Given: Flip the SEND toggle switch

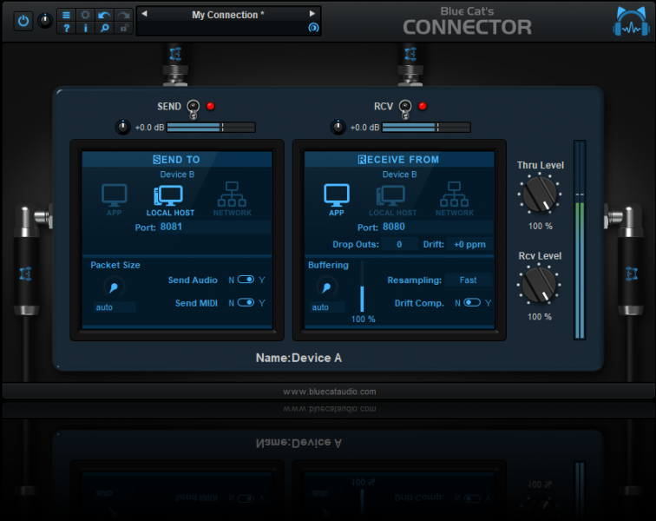Looking at the screenshot, I should click(x=193, y=109).
